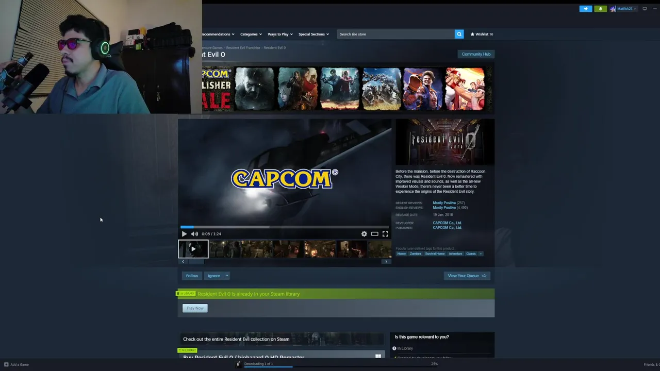
Task: Expand the Recommendations menu
Action: [218, 34]
